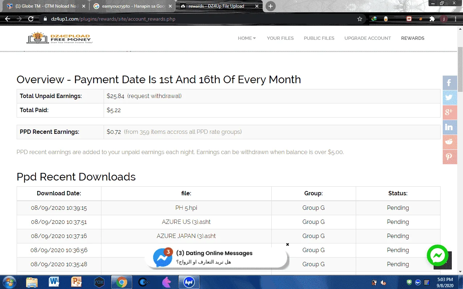Open the Windows Start button

click(9, 282)
